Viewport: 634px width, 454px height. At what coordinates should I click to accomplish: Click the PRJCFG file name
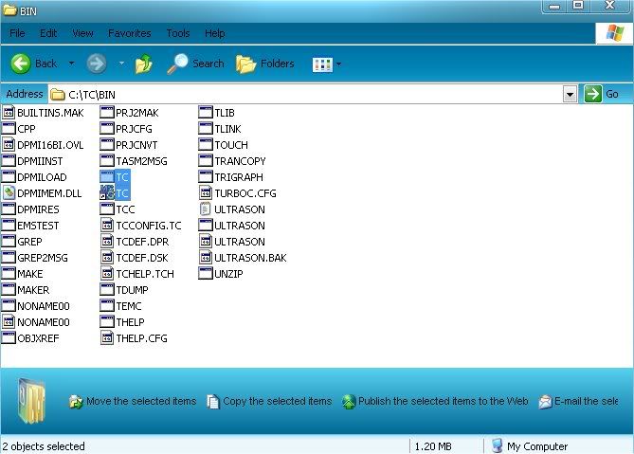(x=134, y=129)
